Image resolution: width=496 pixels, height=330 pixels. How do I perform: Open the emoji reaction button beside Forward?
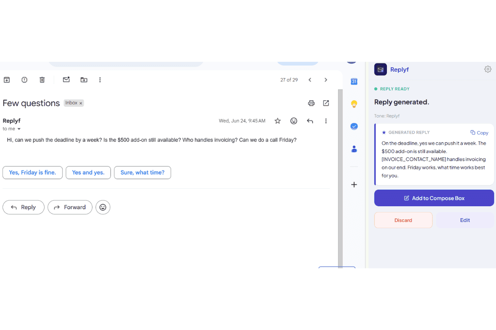coord(103,207)
